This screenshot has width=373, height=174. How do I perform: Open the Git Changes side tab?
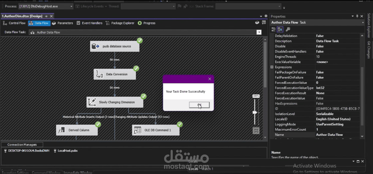(x=368, y=50)
